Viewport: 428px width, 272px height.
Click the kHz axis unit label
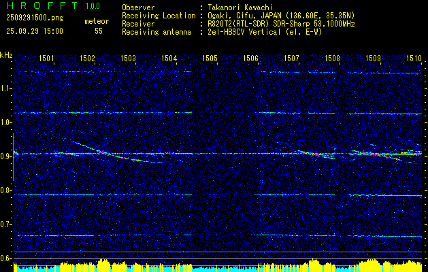[7, 55]
